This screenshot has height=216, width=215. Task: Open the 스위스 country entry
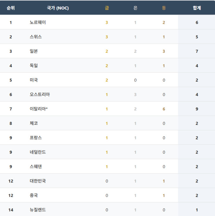pos(36,37)
